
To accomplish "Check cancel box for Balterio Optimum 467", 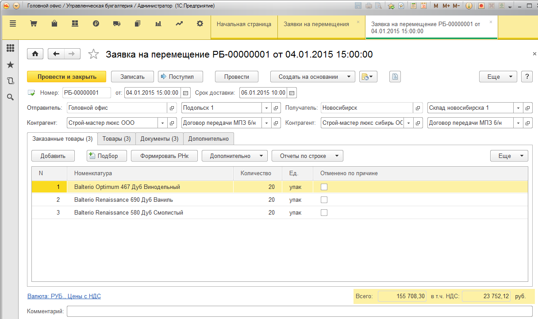I will click(x=324, y=187).
